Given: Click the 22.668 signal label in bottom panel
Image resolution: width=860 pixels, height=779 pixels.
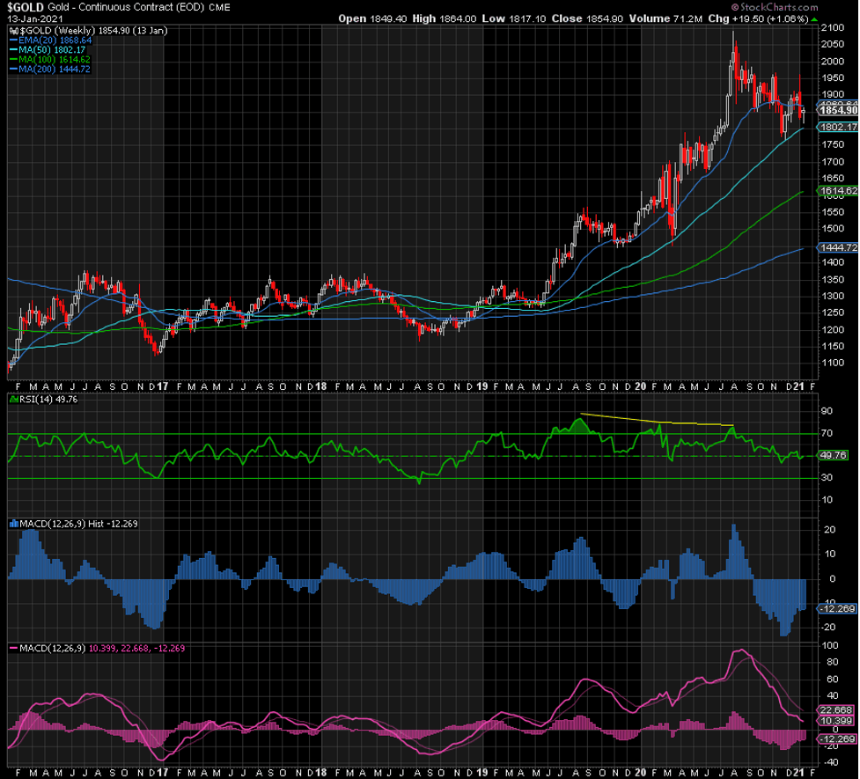Looking at the screenshot, I should [833, 709].
